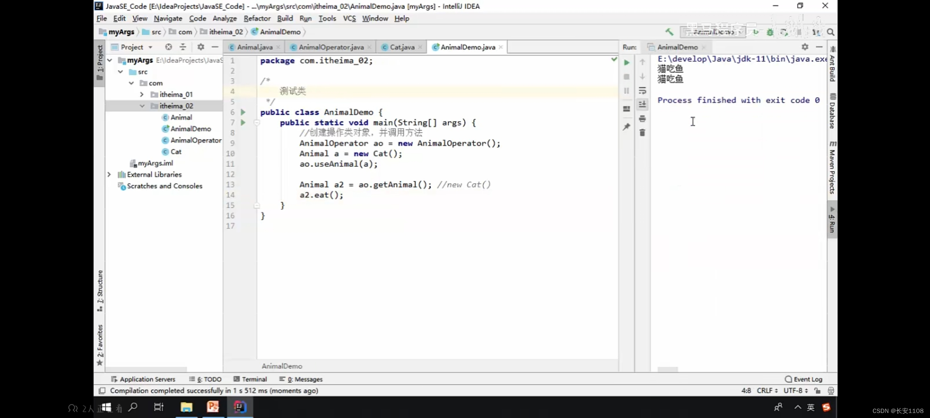Open Event Log
Image resolution: width=930 pixels, height=418 pixels.
(x=804, y=379)
